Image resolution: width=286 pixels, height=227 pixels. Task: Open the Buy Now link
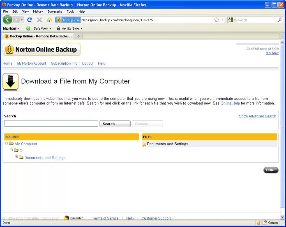(272, 53)
